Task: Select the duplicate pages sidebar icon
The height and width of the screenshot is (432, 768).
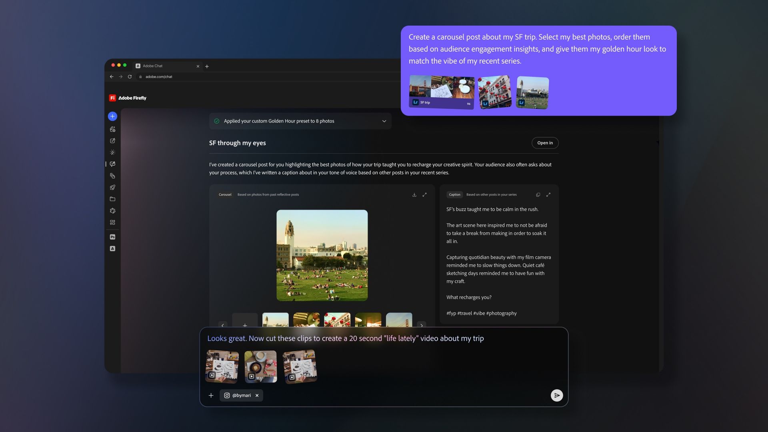Action: (x=112, y=175)
